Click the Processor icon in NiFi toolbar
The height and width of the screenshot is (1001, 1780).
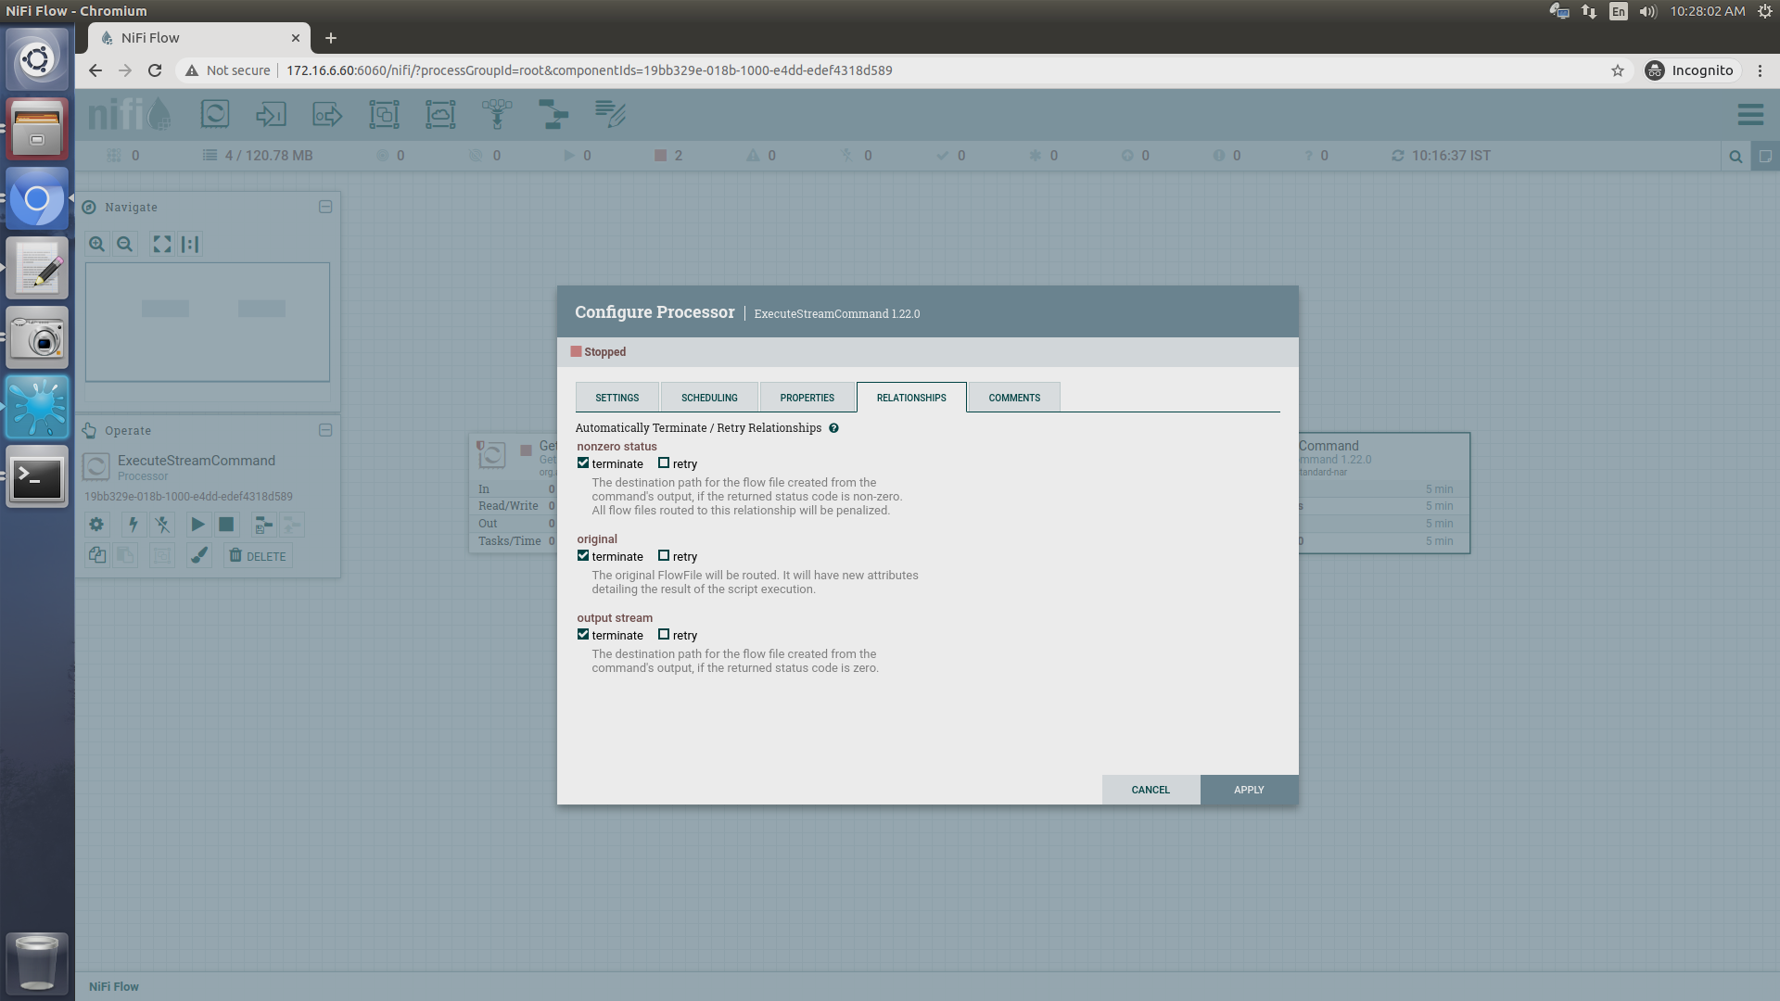click(x=214, y=115)
